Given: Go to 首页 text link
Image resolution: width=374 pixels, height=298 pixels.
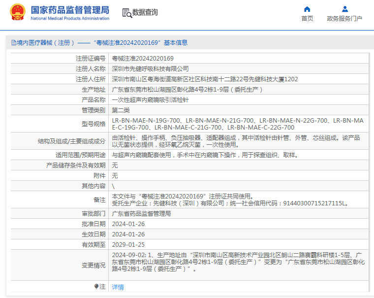Looking at the screenshot, I should [307, 18].
